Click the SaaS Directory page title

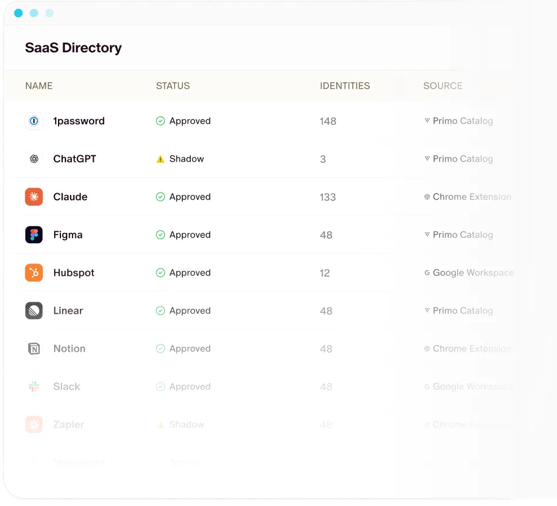point(73,48)
